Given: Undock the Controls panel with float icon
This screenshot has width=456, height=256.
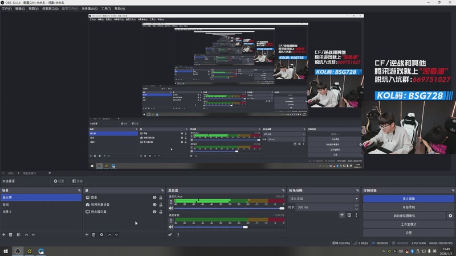Looking at the screenshot, I should 453,191.
